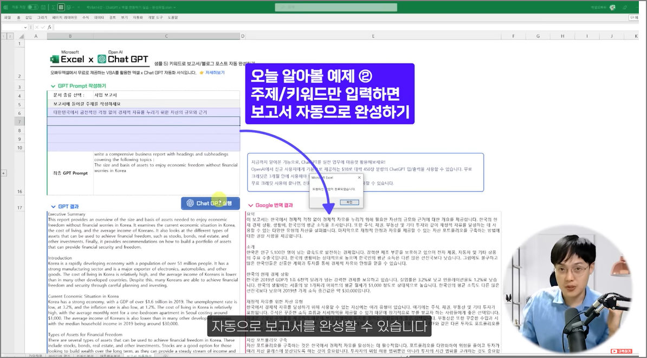Click the 최종 GPT Prompt label cell
The image size is (647, 358).
[x=70, y=173]
